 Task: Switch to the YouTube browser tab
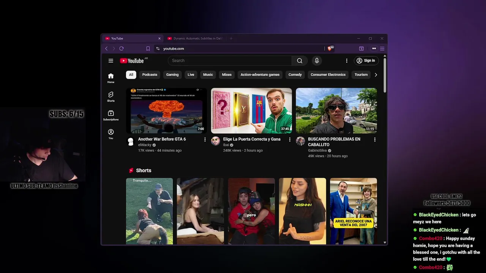[x=133, y=38]
